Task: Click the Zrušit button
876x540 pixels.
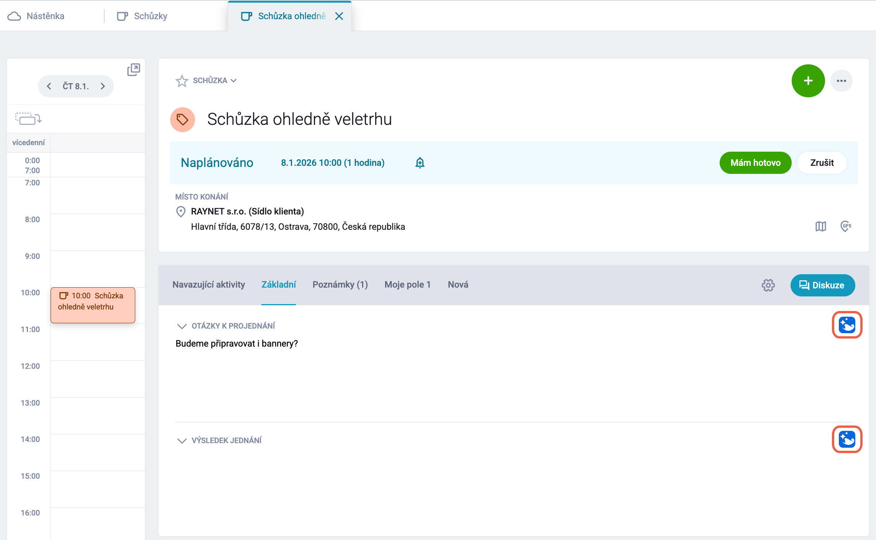Action: pyautogui.click(x=822, y=163)
